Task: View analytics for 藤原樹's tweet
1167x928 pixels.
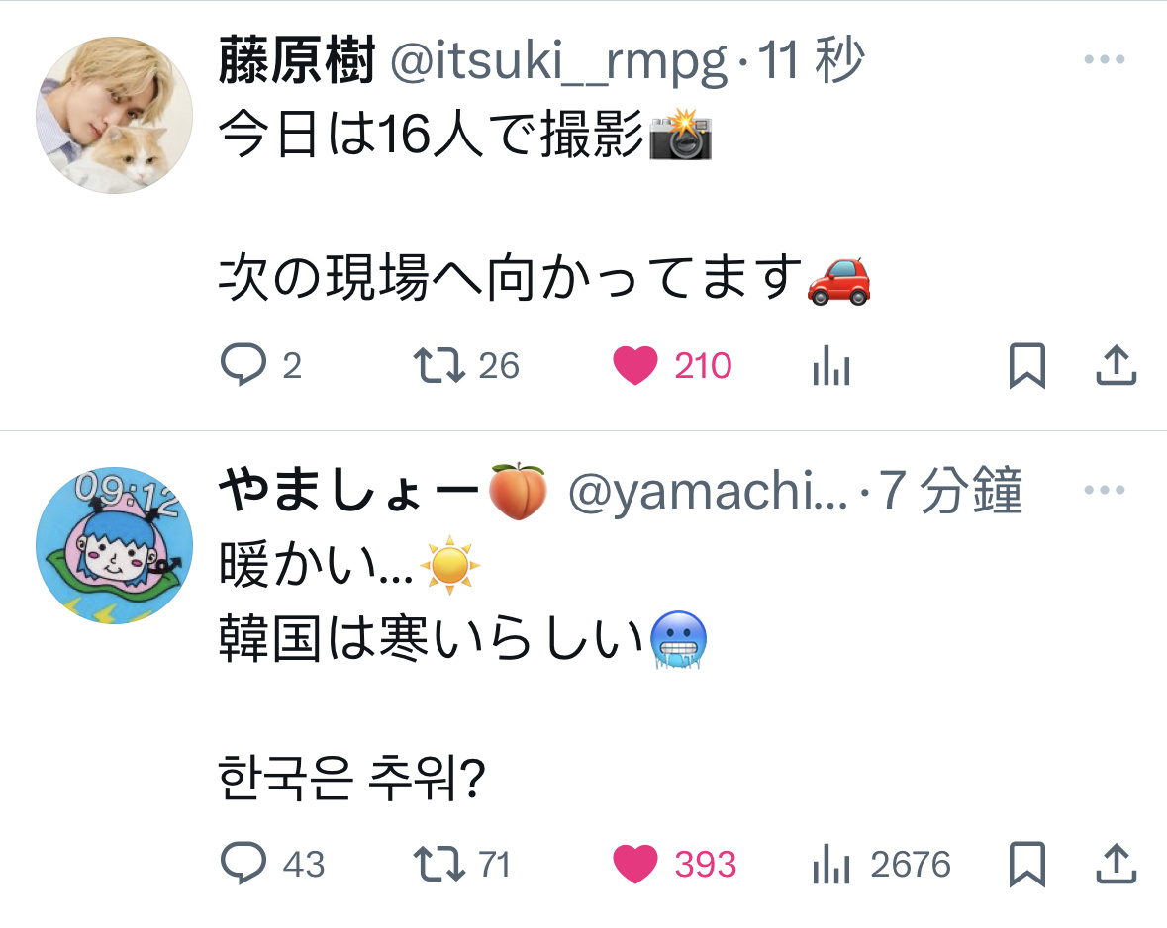Action: tap(831, 365)
